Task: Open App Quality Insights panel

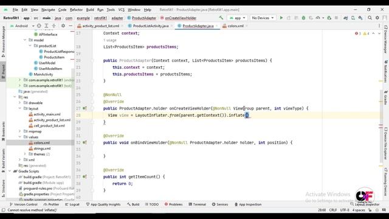Action: coord(103,204)
